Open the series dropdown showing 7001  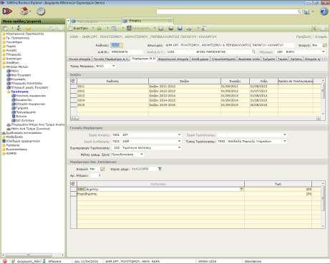[179, 135]
